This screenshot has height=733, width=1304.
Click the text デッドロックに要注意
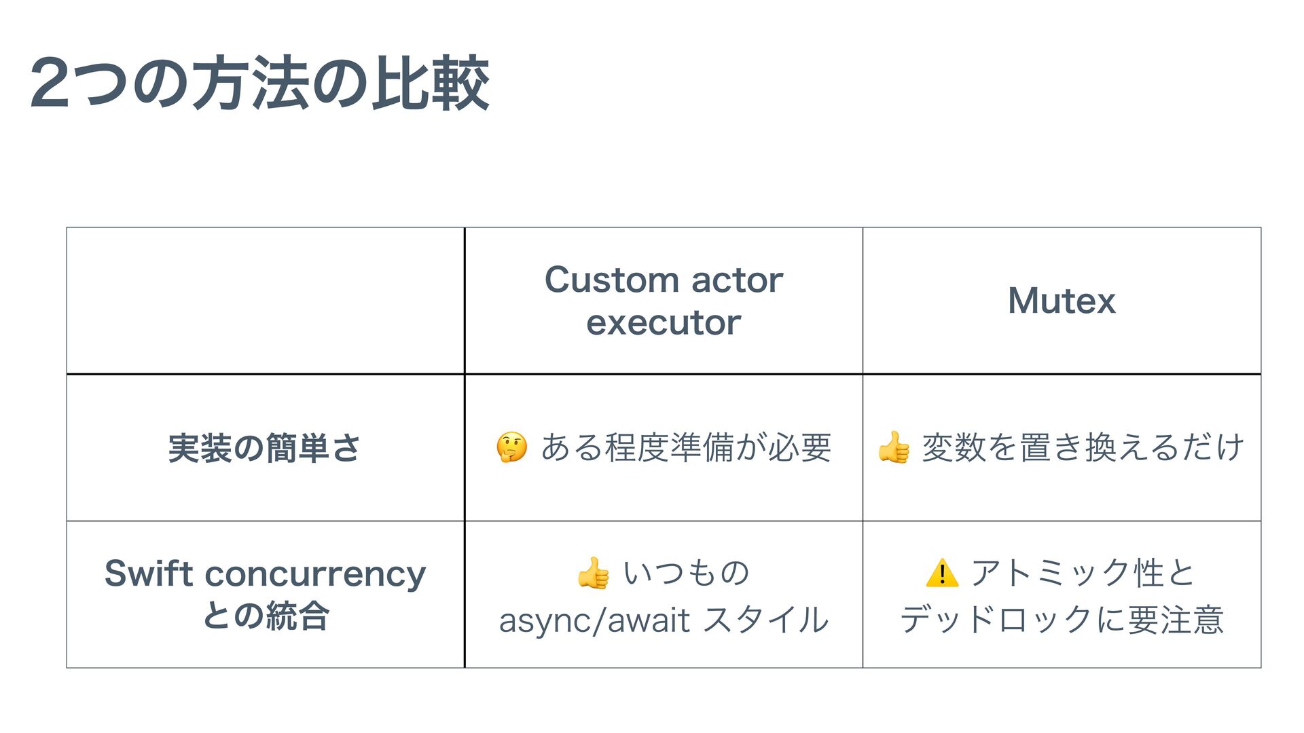point(1062,620)
